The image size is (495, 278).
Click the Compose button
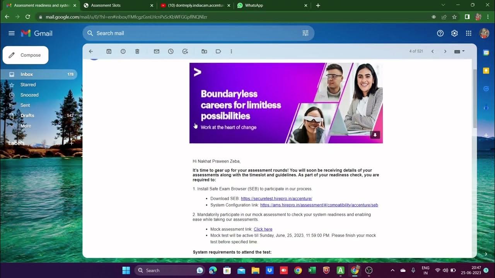(26, 55)
